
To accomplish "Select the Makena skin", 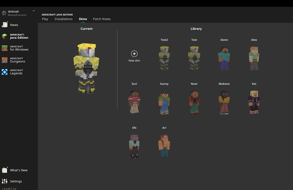I will coord(224,102).
